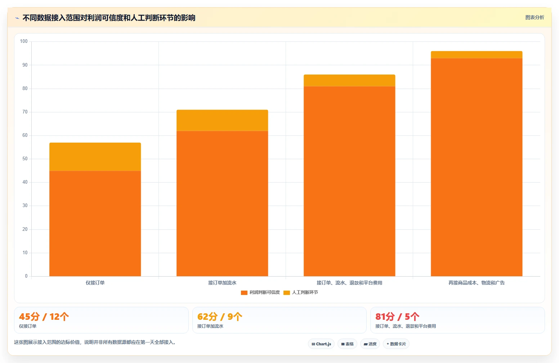Click the x-axis label 再接商品成本、物流和广告
The height and width of the screenshot is (363, 559).
[477, 283]
